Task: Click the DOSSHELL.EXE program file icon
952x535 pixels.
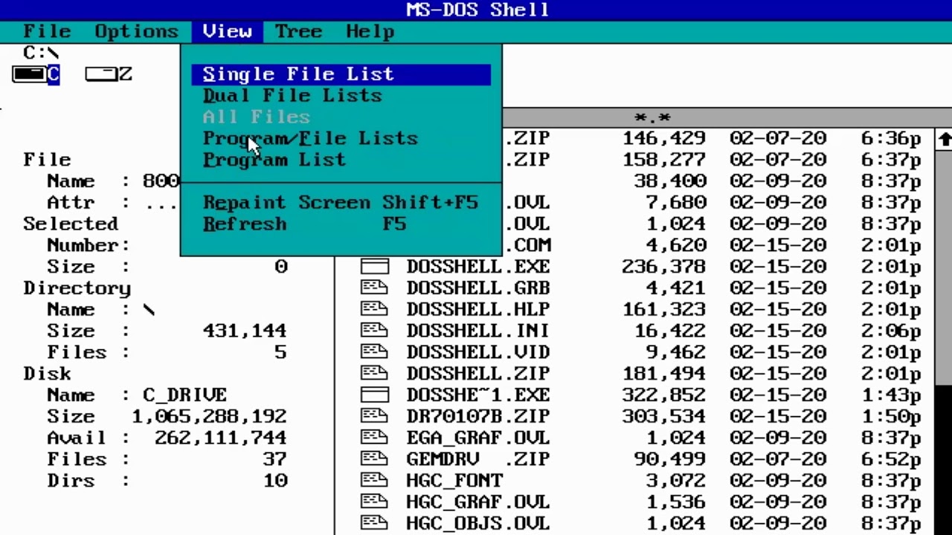Action: [x=375, y=267]
